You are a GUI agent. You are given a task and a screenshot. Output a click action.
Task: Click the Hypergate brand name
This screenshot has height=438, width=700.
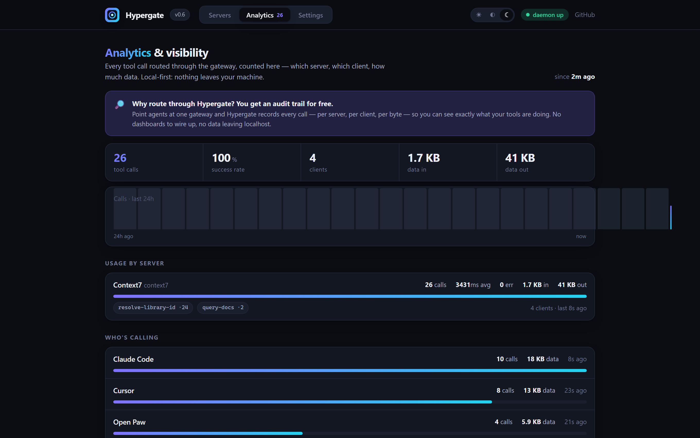click(145, 15)
